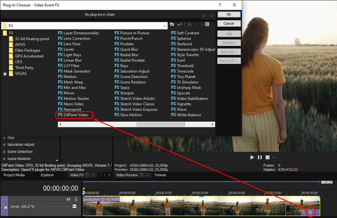This screenshot has height=218, width=337.
Task: Open the AKVIS folder
Action: click(x=17, y=44)
